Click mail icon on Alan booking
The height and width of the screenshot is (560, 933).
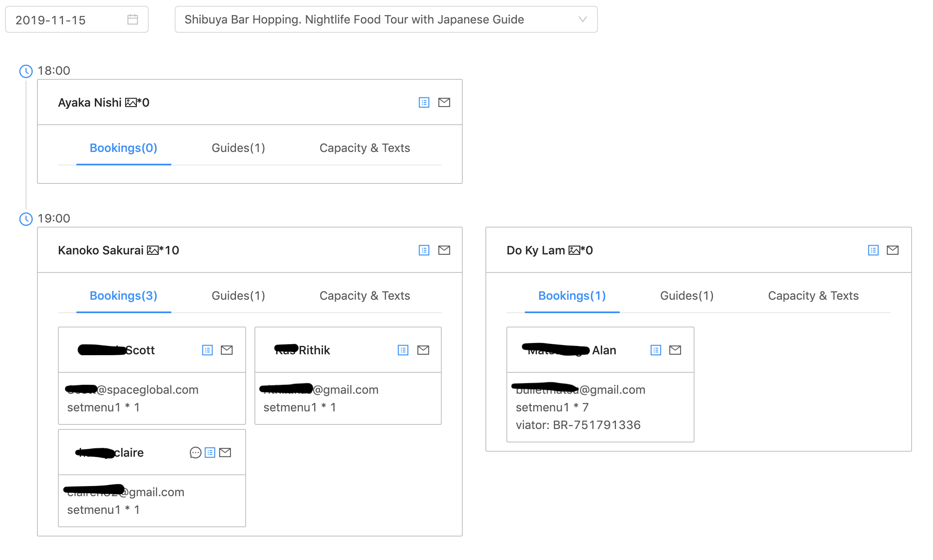[675, 350]
